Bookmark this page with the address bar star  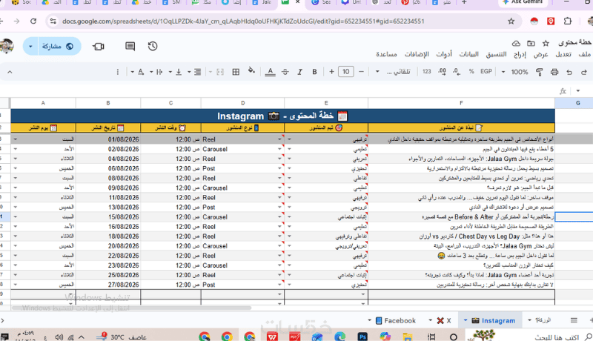511,21
